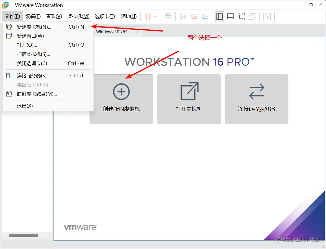The width and height of the screenshot is (326, 249).
Task: Click the send Ctrl+Alt+Del toolbar icon
Action: (168, 17)
